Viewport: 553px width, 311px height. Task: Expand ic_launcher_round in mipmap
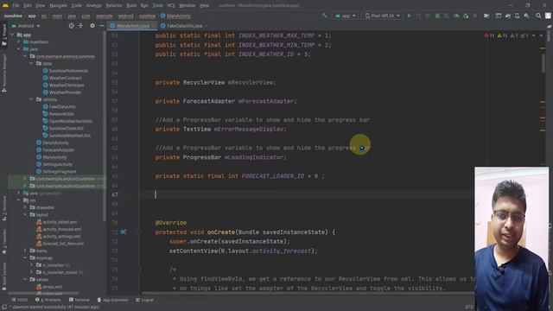click(x=31, y=272)
